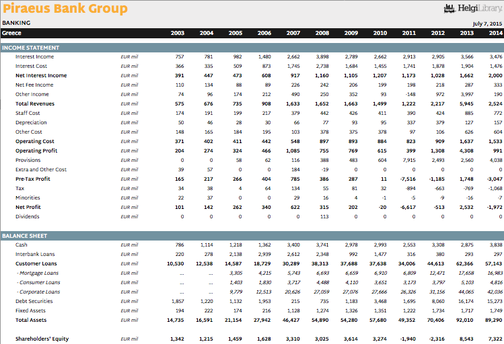Click Staff Cost 2013 value 885
The height and width of the screenshot is (344, 504).
469,113
